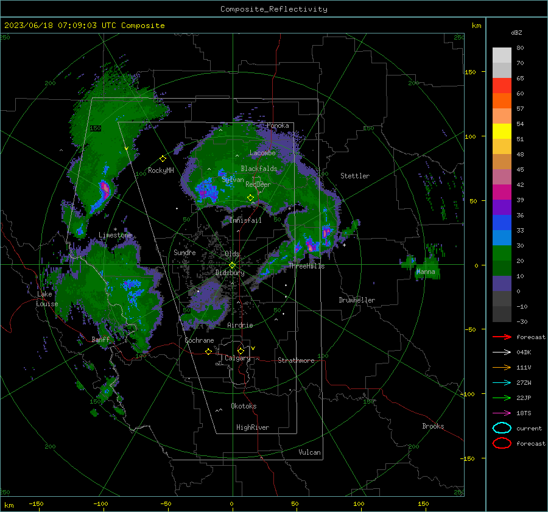Click the ThreeHills city label
The width and height of the screenshot is (548, 512).
306,266
